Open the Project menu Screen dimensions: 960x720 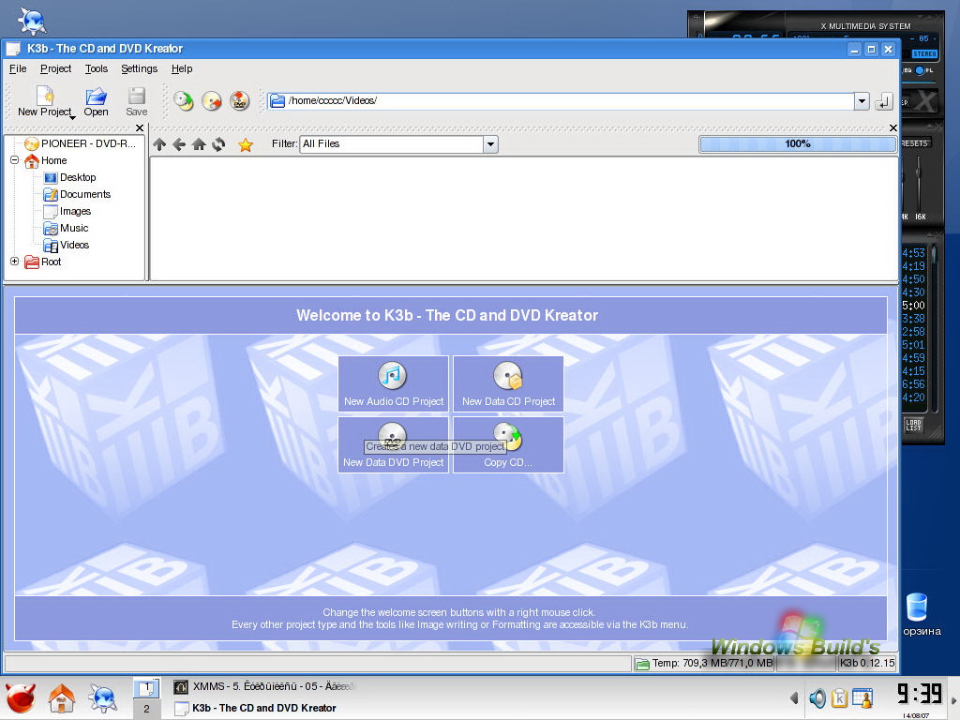tap(55, 68)
